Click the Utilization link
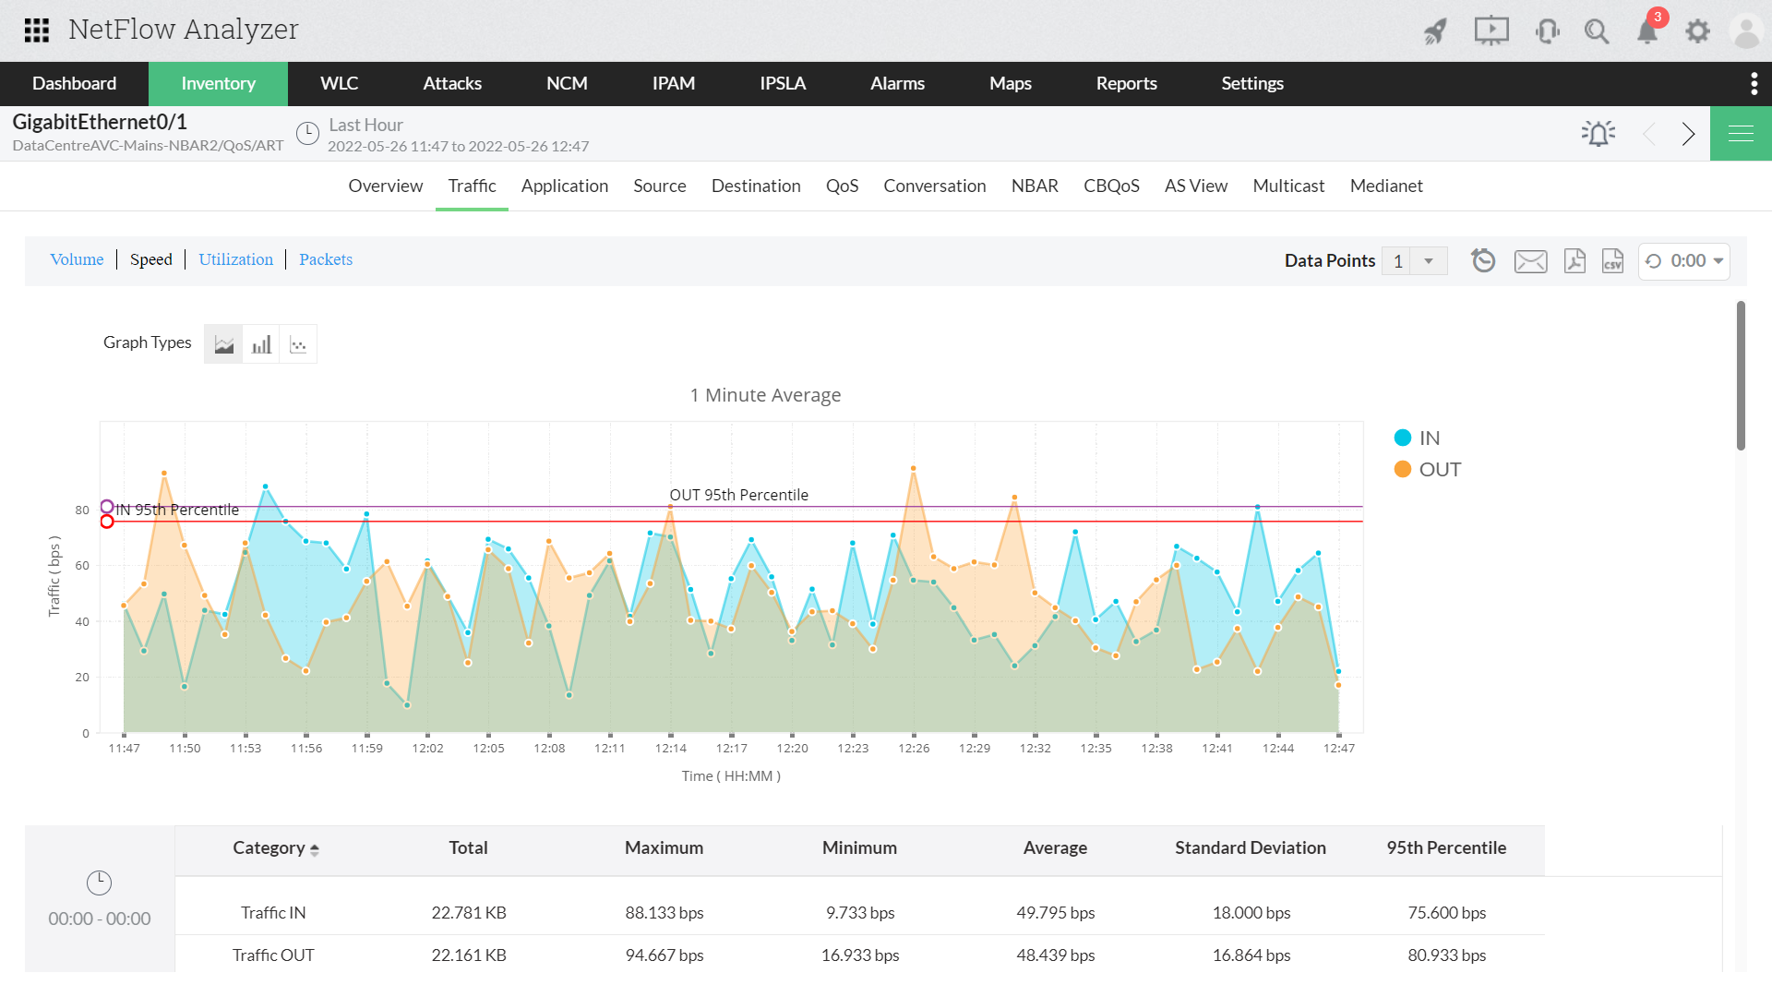 click(235, 259)
